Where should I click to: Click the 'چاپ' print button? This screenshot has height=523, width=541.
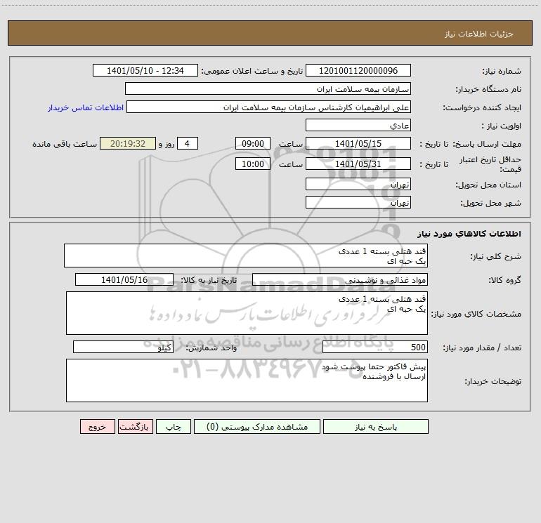[x=174, y=426]
